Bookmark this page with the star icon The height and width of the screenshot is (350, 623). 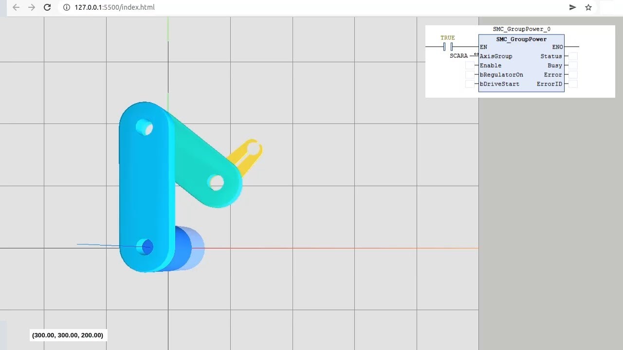pyautogui.click(x=588, y=7)
